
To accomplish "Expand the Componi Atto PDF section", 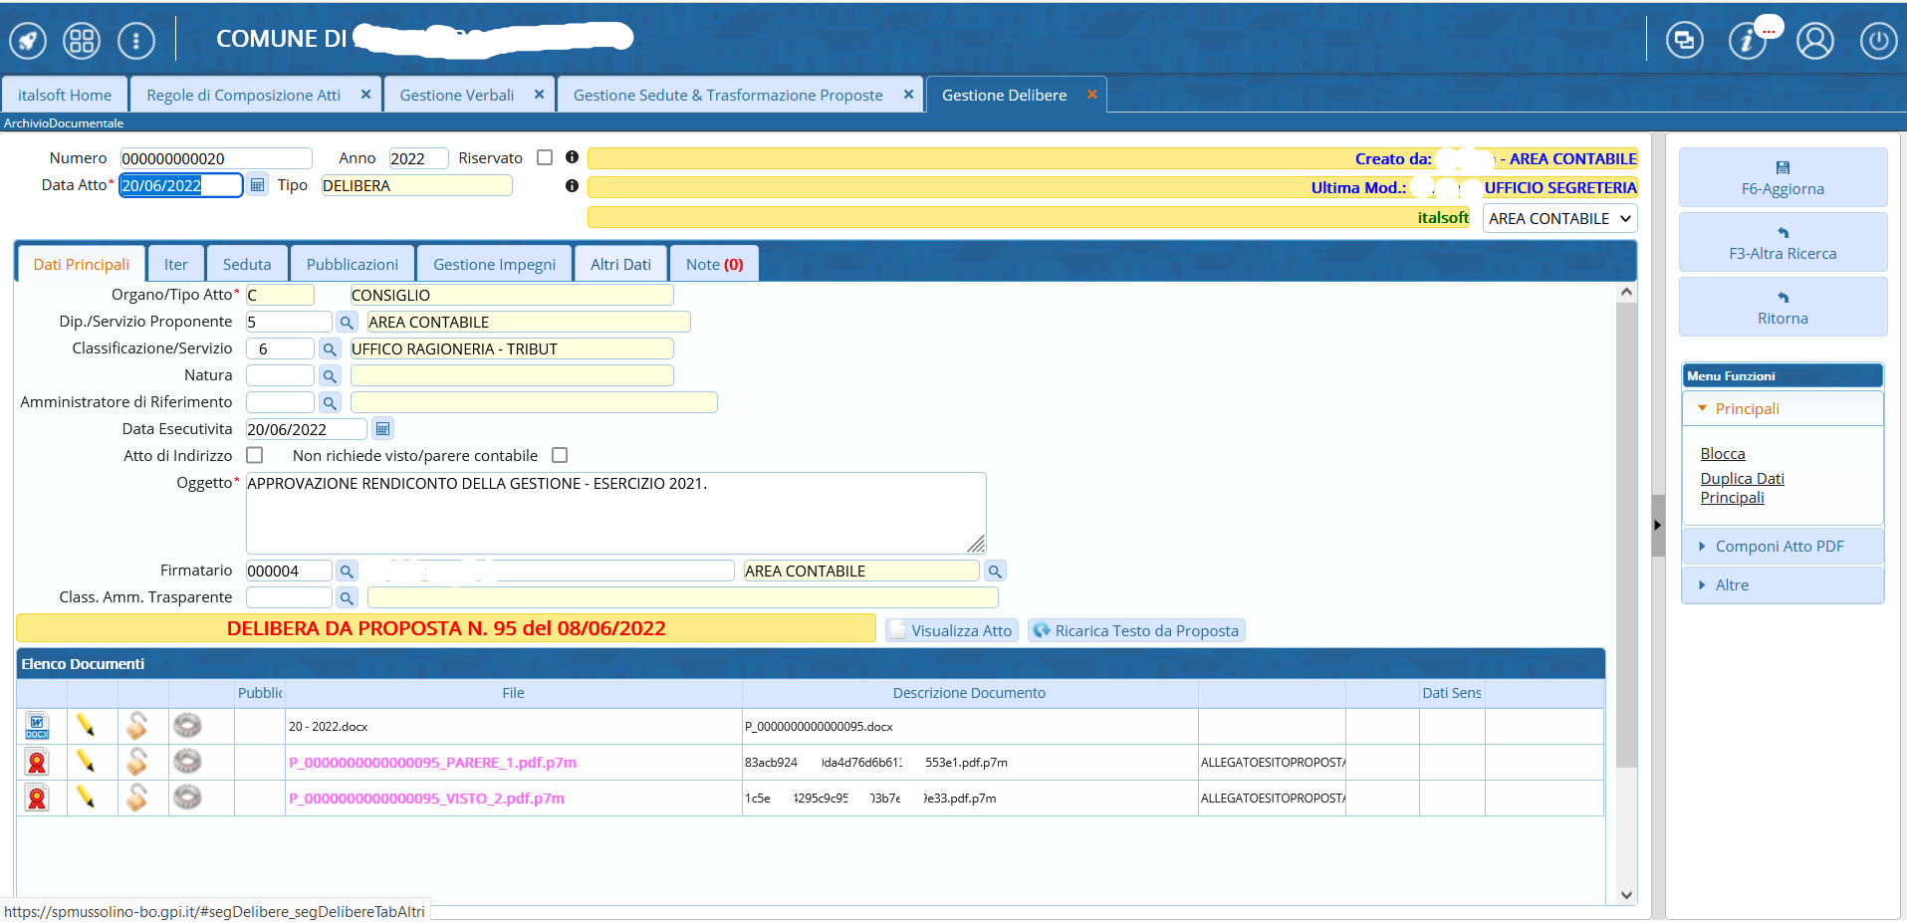I will [x=1779, y=547].
